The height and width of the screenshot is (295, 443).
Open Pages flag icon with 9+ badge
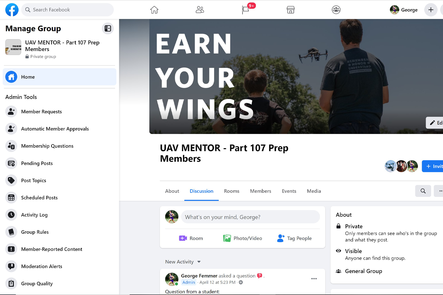pos(246,9)
